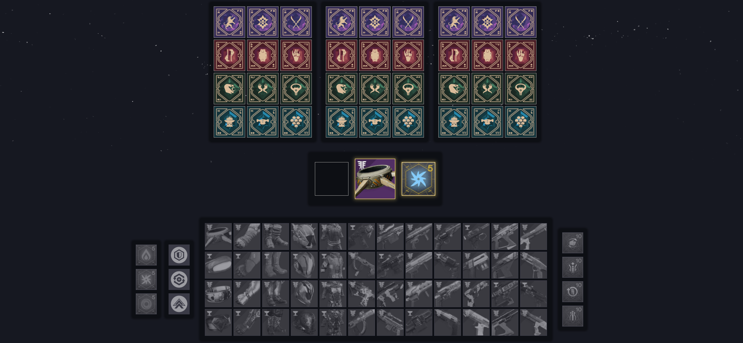Pick the cost-10 mod with circular arrow and bars
Image resolution: width=743 pixels, height=343 pixels.
573,292
